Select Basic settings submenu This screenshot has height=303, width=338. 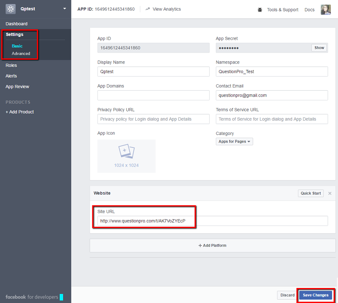click(x=17, y=46)
